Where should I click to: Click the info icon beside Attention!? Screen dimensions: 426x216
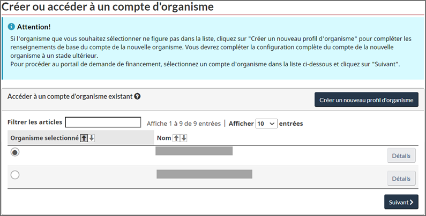coord(11,27)
